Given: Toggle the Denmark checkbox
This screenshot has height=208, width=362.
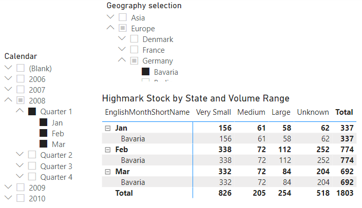Looking at the screenshot, I should click(x=134, y=39).
